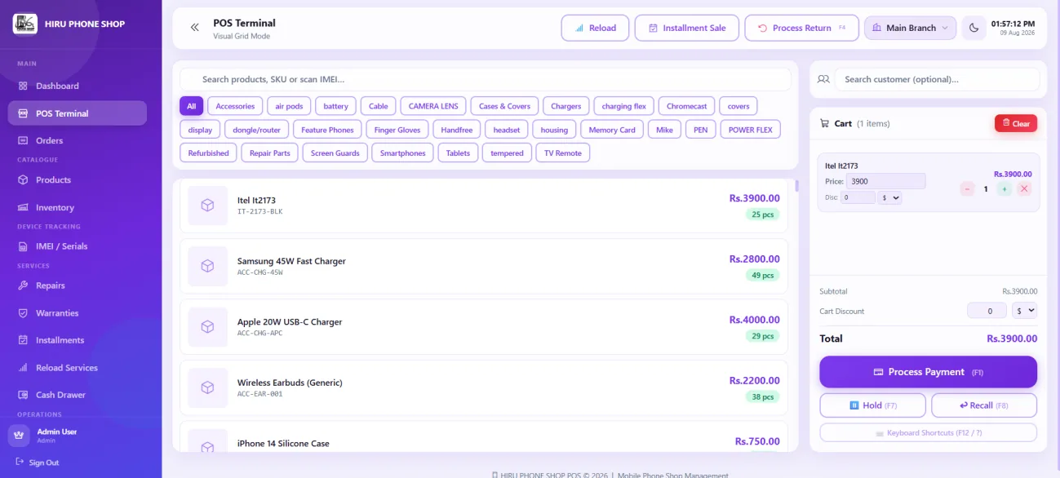Click Sign Out link

[x=38, y=463]
